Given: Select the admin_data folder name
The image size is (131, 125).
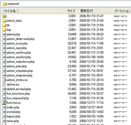Looking at the screenshot, I should tap(14, 21).
